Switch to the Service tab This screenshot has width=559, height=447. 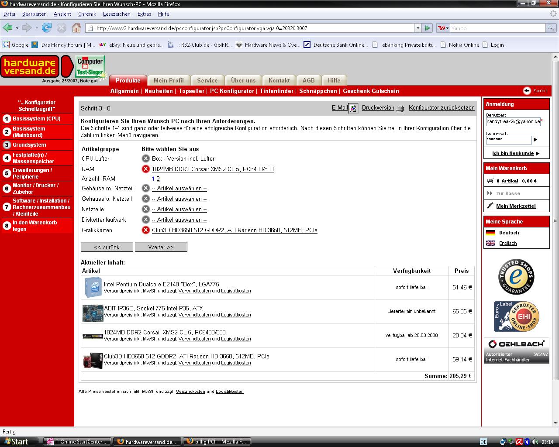(x=207, y=80)
